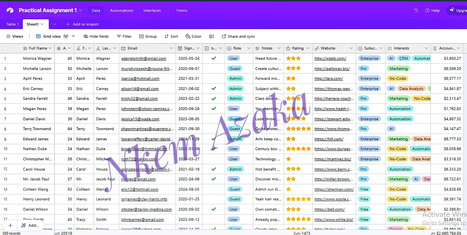Image resolution: width=467 pixels, height=235 pixels.
Task: Open the Full Name column dropdown
Action: [50, 48]
